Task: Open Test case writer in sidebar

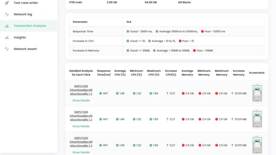Action: [26, 3]
